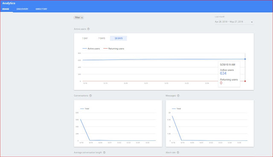This screenshot has height=157, width=273.
Task: Show help for Average conversation length
Action: [x=104, y=153]
